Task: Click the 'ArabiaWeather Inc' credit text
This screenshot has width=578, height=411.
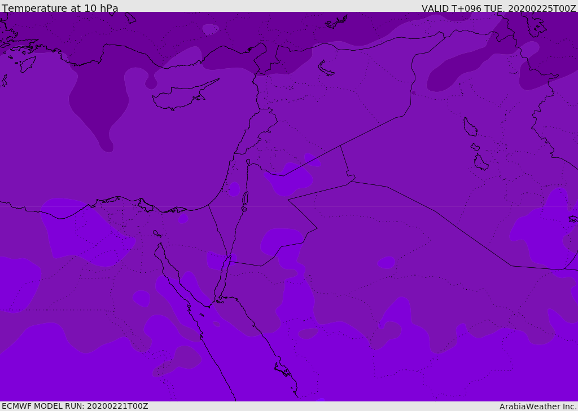Action: tap(538, 406)
